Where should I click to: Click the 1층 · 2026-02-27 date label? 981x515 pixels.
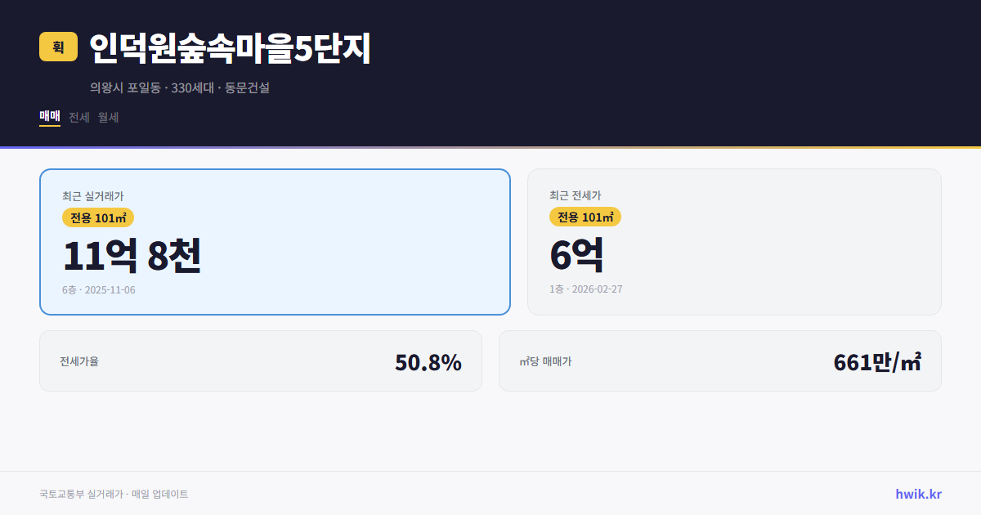coord(585,289)
